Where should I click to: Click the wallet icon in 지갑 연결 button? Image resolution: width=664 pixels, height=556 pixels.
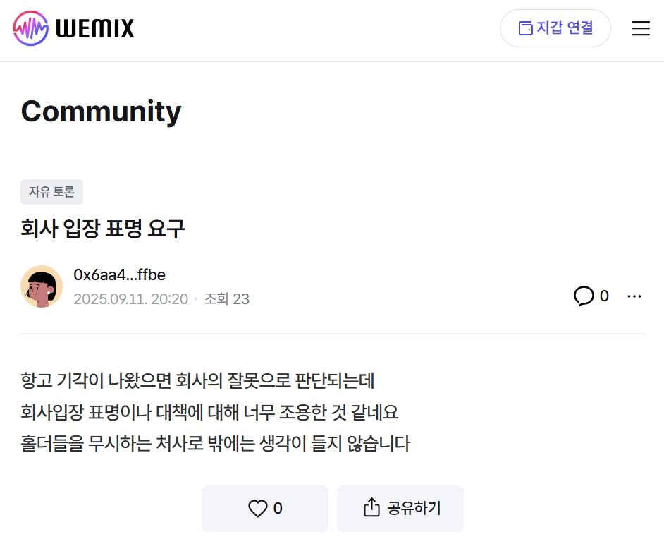coord(524,28)
